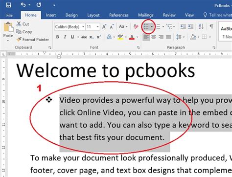Toggle the Bullets list button
232x177 pixels.
pos(146,26)
